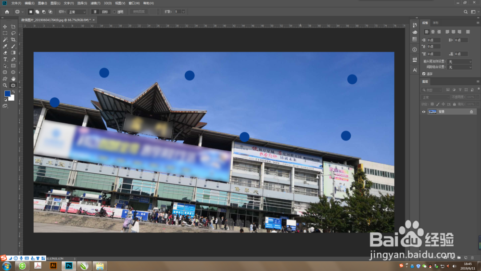The height and width of the screenshot is (271, 481).
Task: Select the Horizontal Type tool
Action: (5, 59)
